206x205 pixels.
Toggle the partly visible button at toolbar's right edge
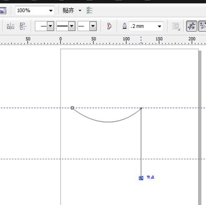tap(202, 26)
